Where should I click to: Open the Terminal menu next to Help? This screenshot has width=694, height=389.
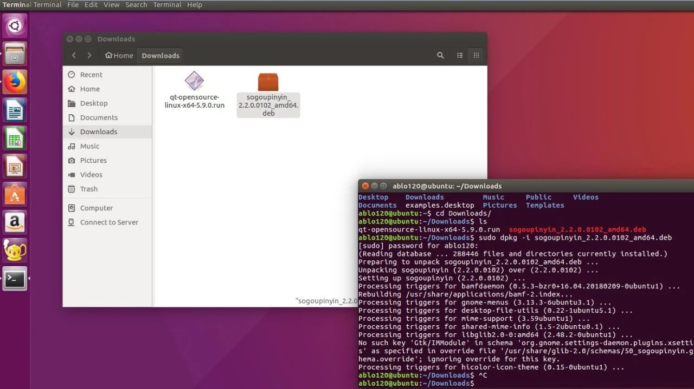point(167,5)
